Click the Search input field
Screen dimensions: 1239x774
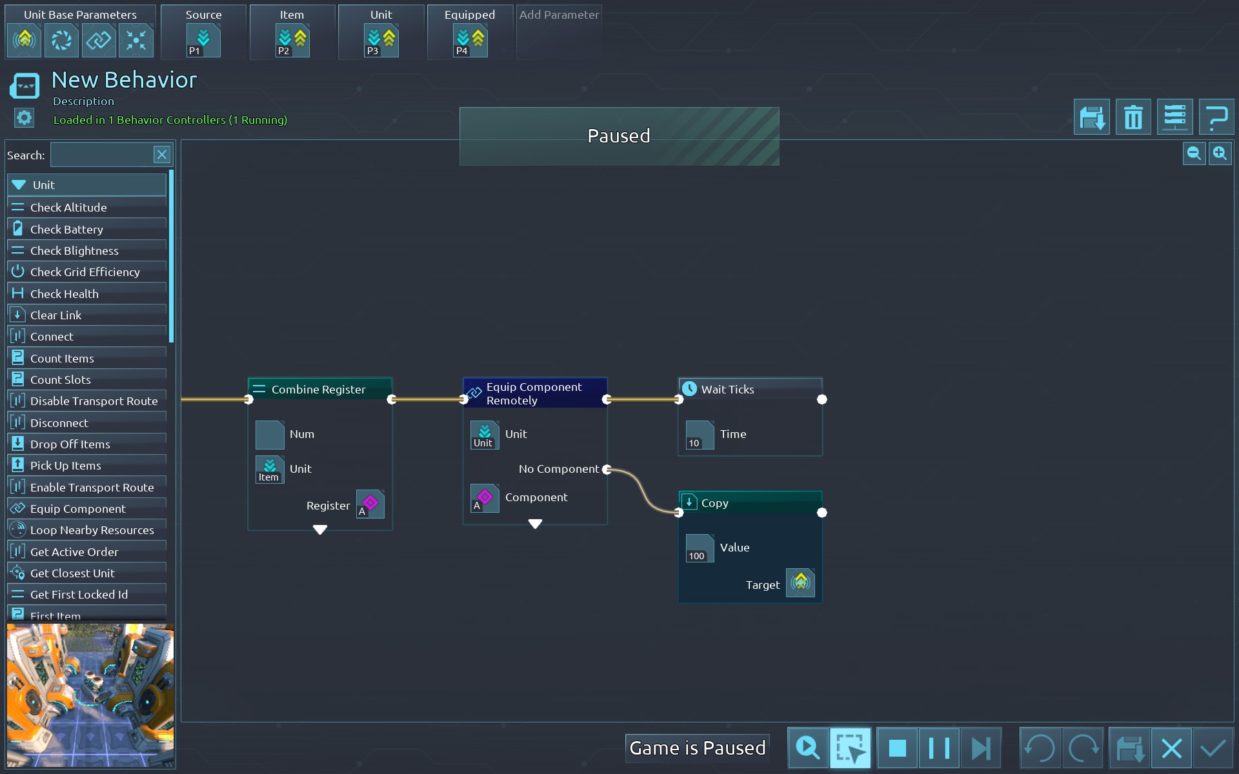[101, 155]
